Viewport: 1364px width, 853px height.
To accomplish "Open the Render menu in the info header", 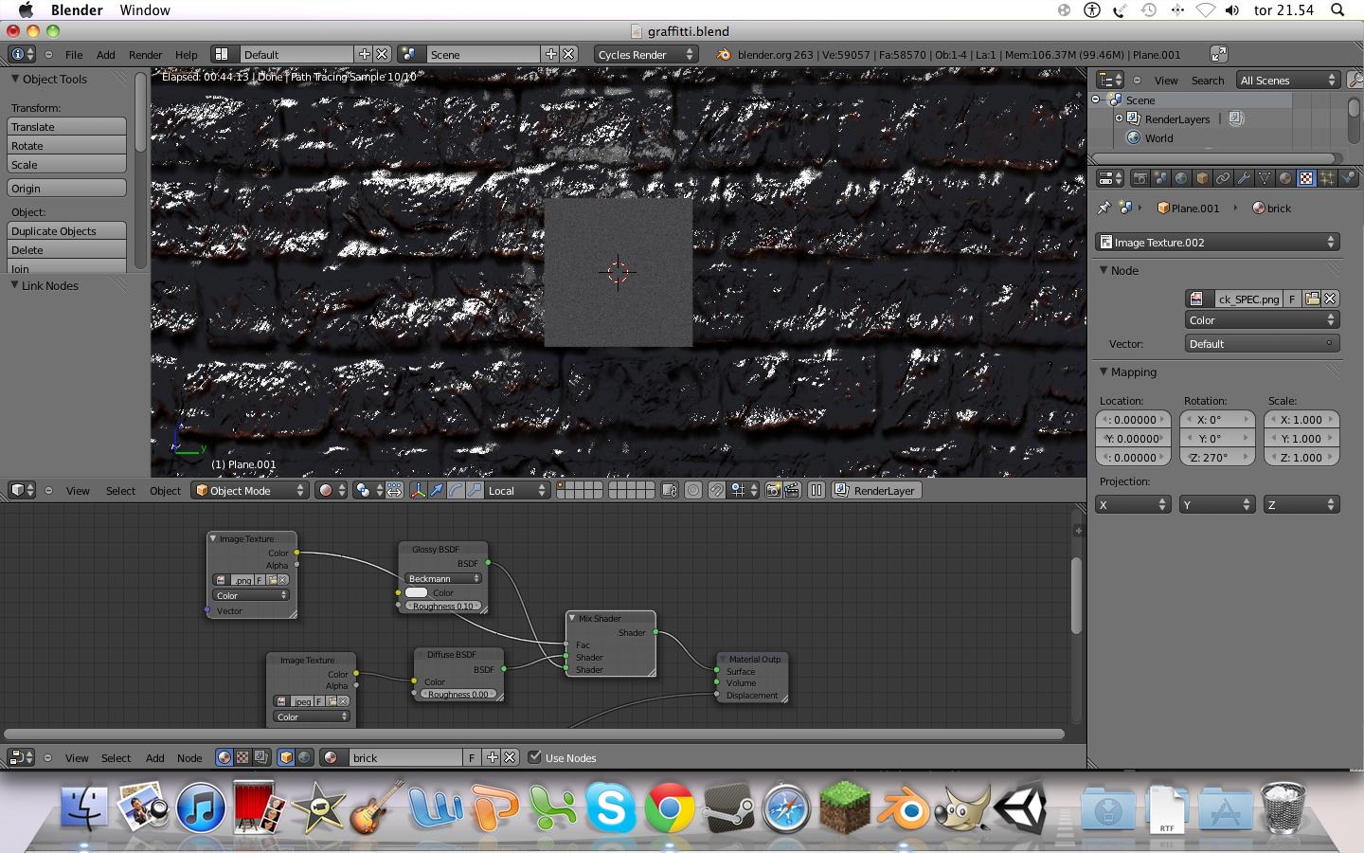I will 145,55.
